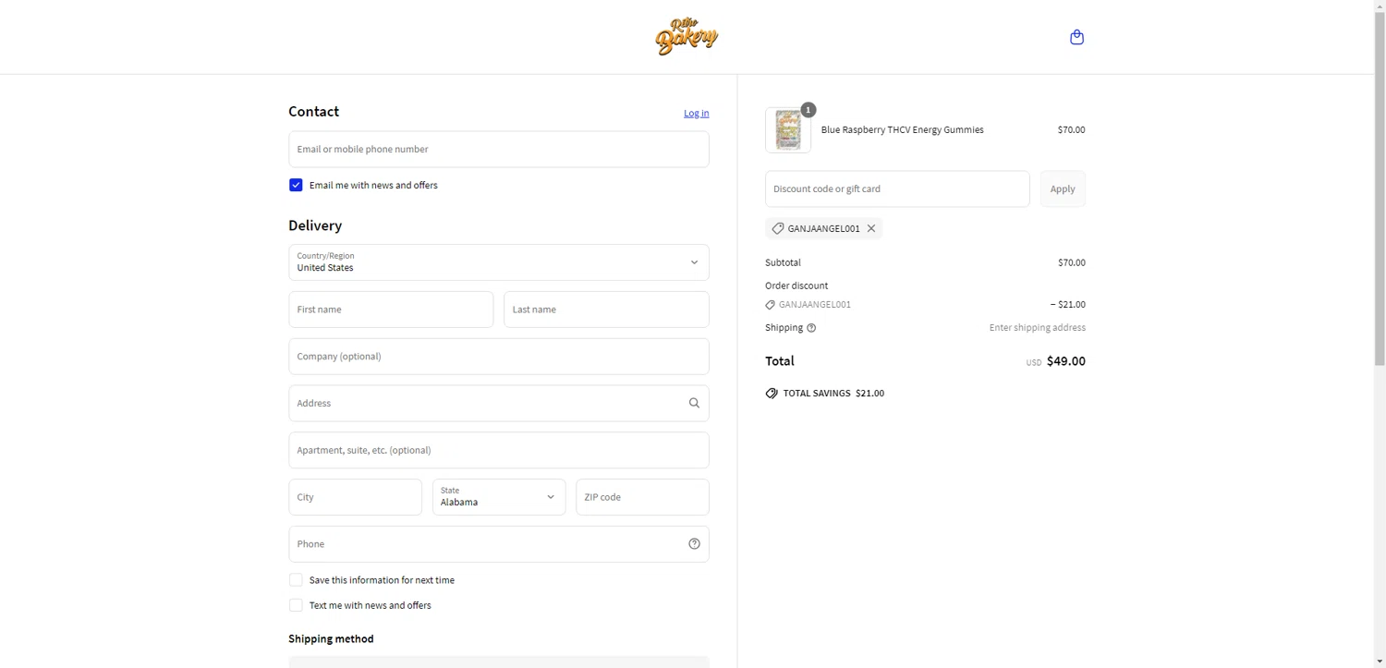Click the phone field help icon
Viewport: 1386px width, 668px height.
point(694,544)
